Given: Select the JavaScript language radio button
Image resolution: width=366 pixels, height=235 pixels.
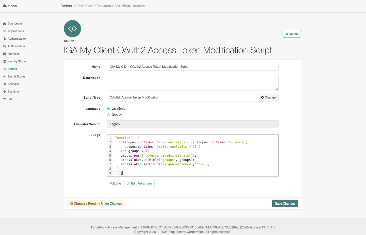Looking at the screenshot, I should pos(108,109).
